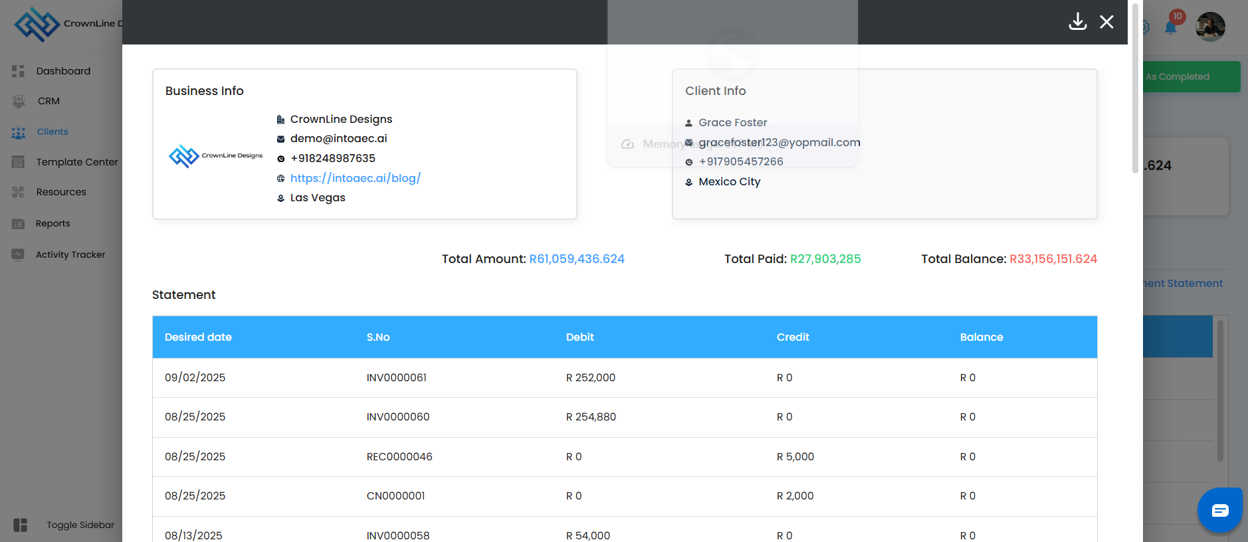
Task: Click the Desired date column header
Action: pyautogui.click(x=198, y=337)
